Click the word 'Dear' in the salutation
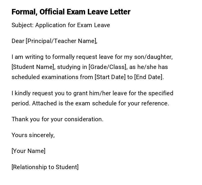This screenshot has width=202, height=185. 18,41
